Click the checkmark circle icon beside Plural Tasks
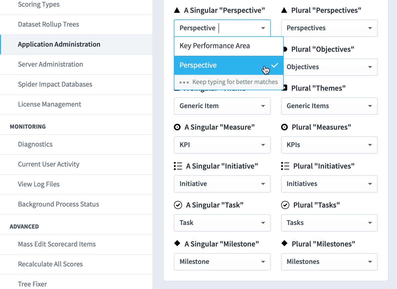 (285, 205)
